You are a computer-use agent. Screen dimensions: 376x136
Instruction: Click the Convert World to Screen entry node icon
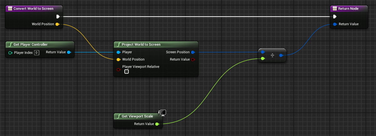pyautogui.click(x=10, y=8)
